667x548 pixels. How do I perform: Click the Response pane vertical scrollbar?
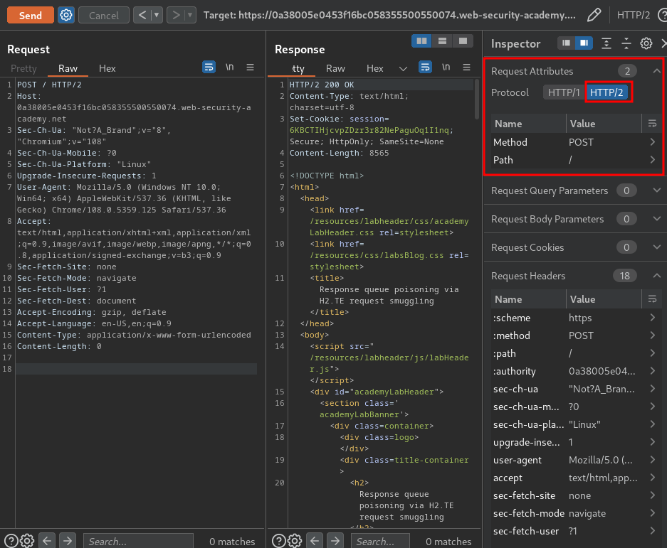tap(476, 99)
